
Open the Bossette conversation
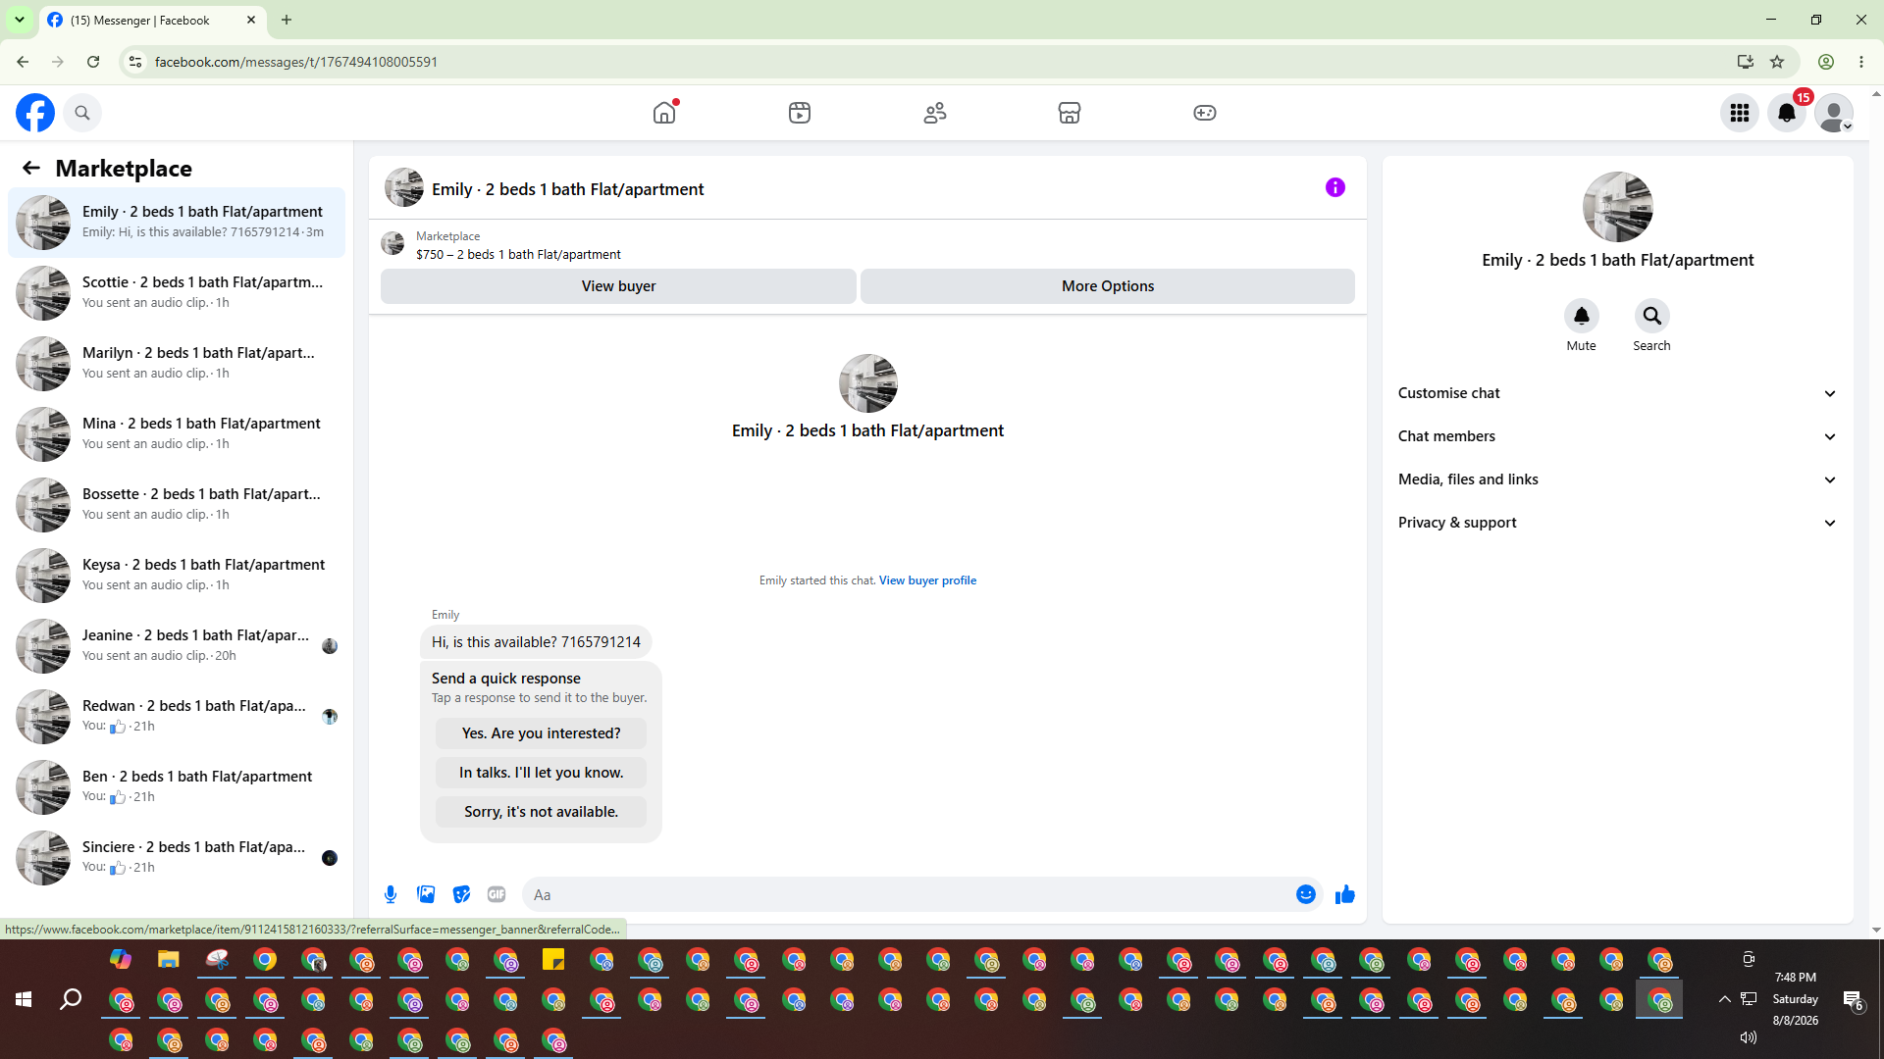click(177, 504)
